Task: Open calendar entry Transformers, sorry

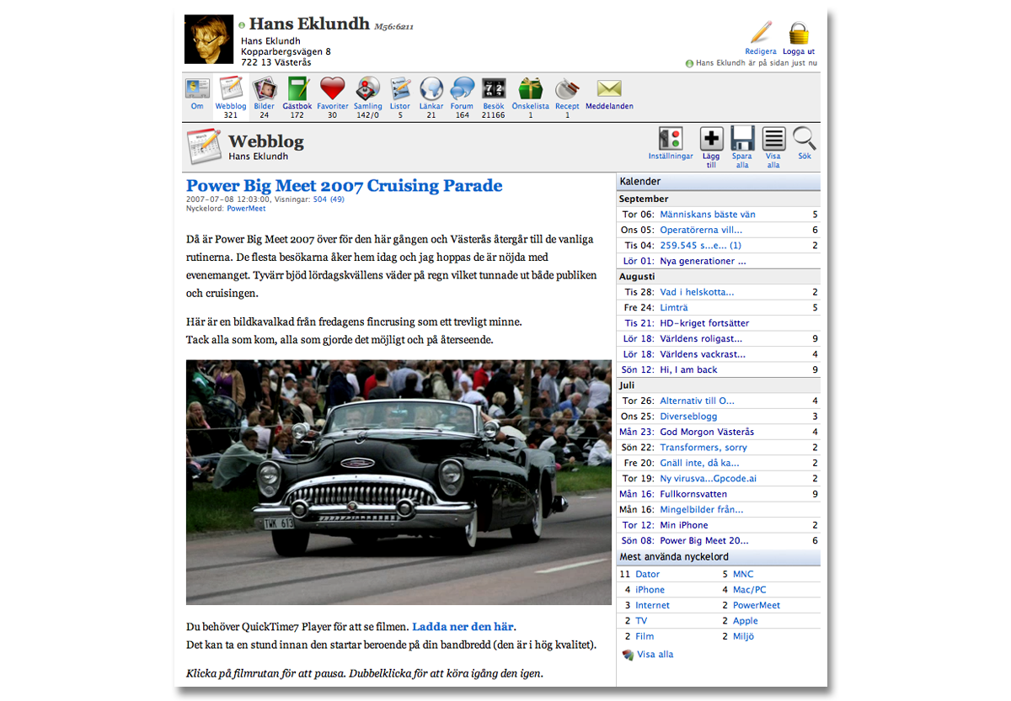Action: [703, 448]
